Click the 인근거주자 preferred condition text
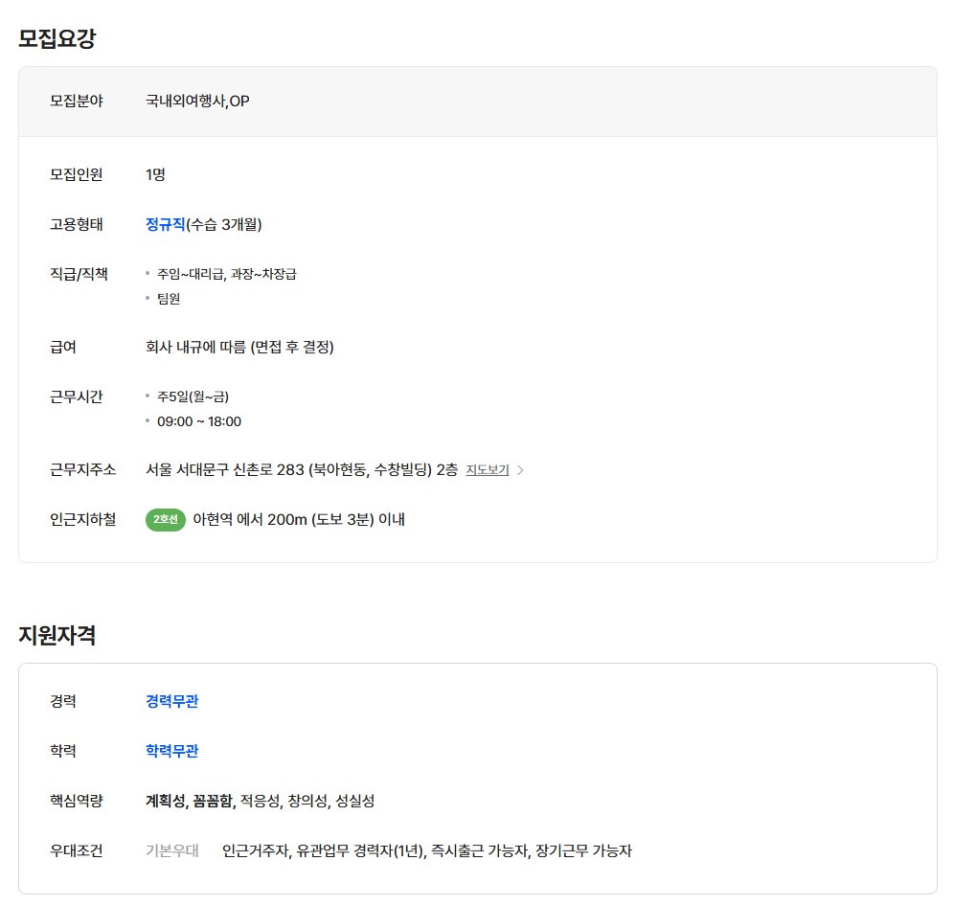Screen dimensions: 954x906 tap(255, 850)
